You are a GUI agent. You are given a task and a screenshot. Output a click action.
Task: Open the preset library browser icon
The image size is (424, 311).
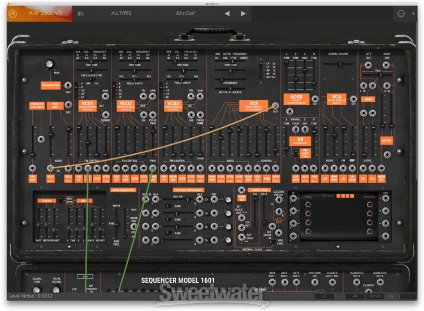pos(80,13)
